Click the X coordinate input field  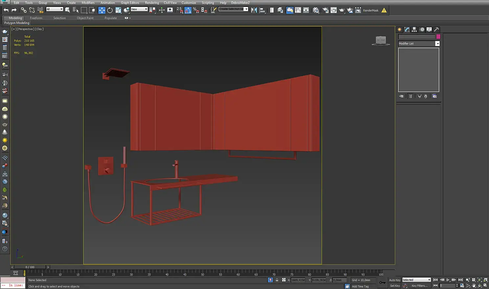(x=298, y=280)
